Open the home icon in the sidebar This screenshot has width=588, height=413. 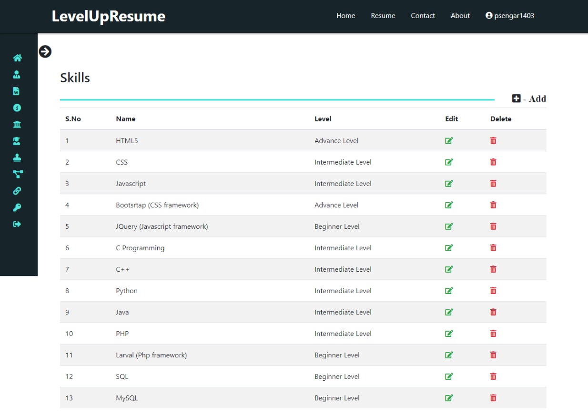point(17,58)
